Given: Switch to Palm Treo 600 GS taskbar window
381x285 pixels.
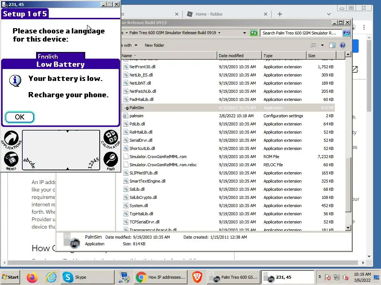Looking at the screenshot, I should pyautogui.click(x=234, y=277).
